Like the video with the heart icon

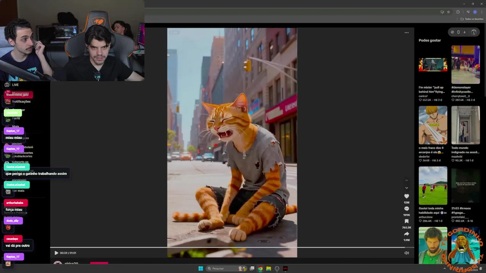click(x=407, y=196)
